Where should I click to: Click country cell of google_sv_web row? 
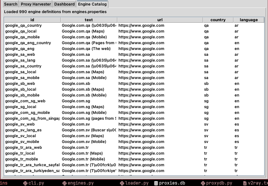(x=218, y=124)
